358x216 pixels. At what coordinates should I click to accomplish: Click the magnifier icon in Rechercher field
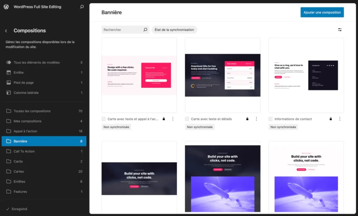pos(145,30)
